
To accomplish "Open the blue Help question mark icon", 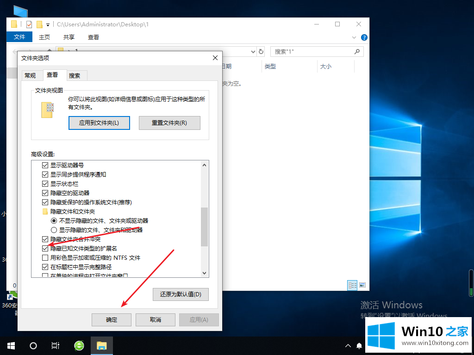I will click(x=364, y=37).
